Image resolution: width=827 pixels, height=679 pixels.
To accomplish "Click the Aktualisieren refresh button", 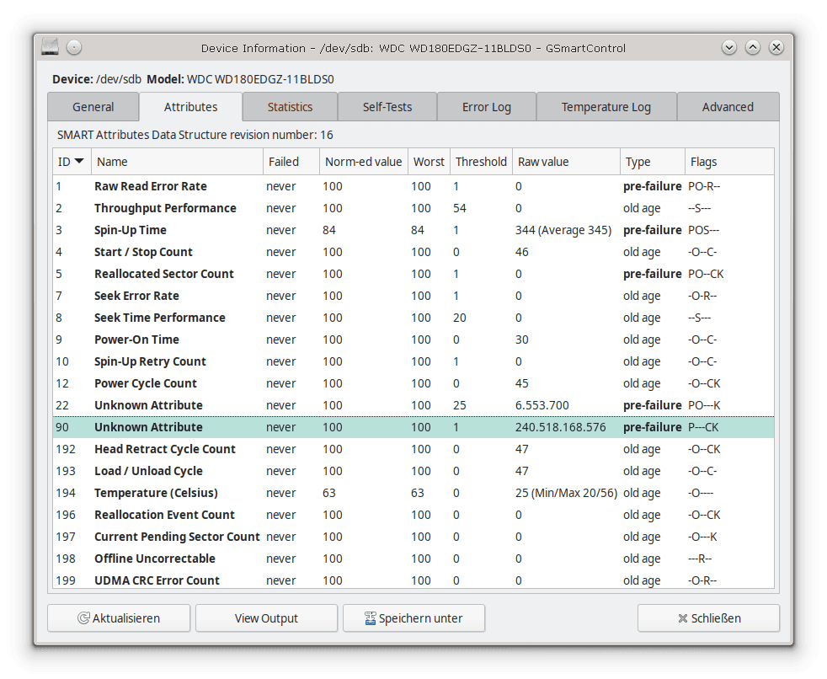I will pos(119,618).
